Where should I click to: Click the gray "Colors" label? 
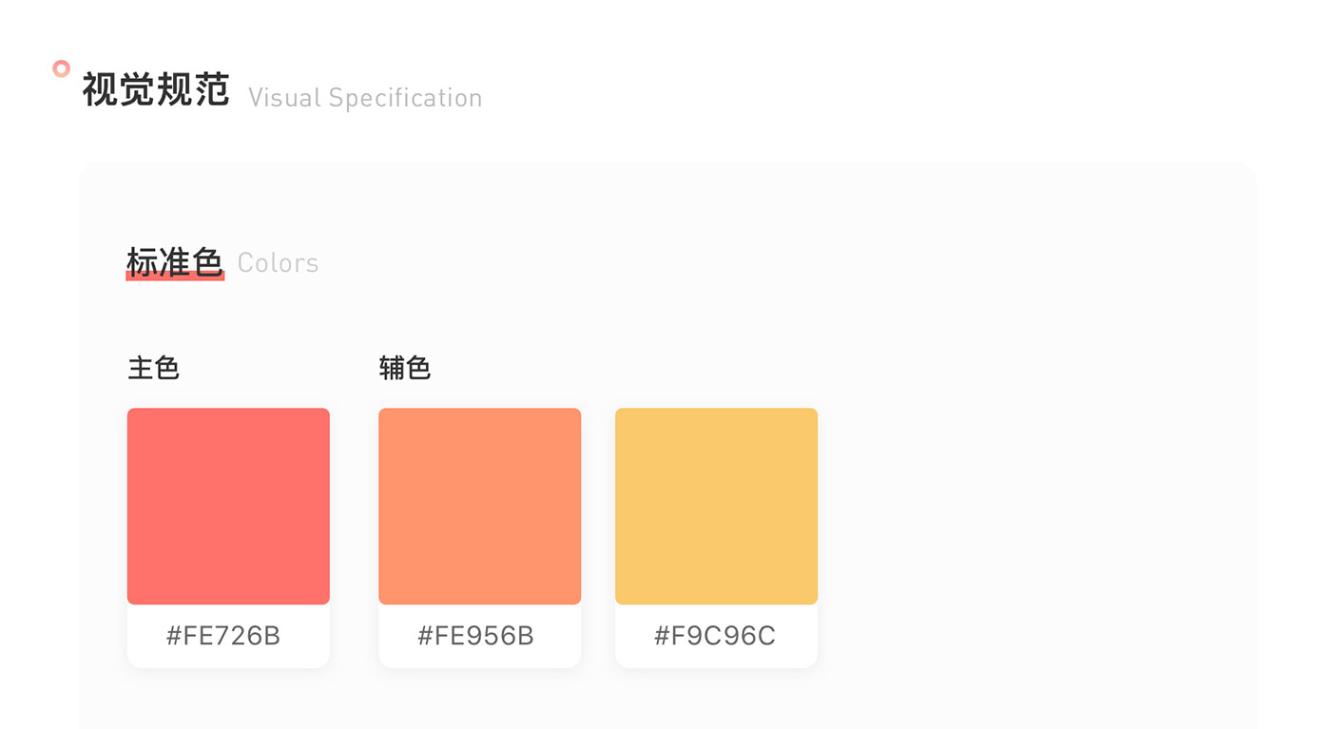tap(278, 263)
